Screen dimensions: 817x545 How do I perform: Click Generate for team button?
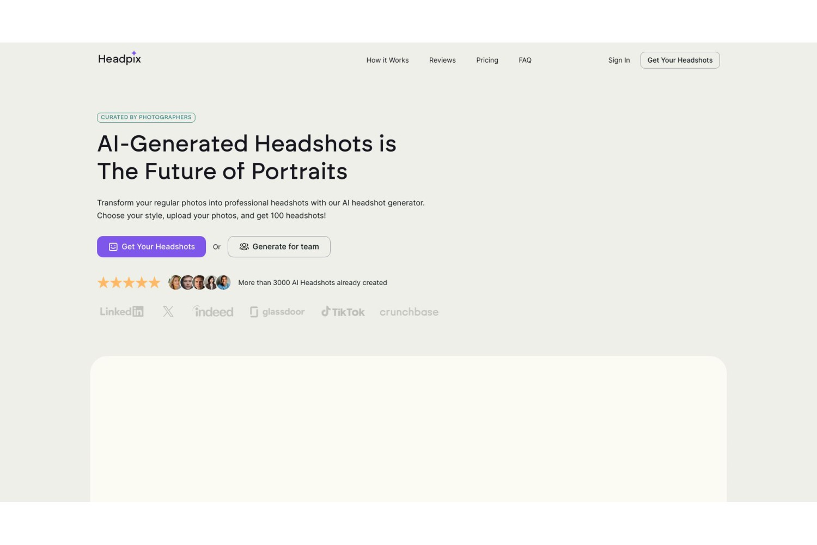279,246
